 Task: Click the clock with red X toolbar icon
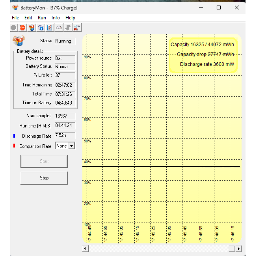click(77, 28)
